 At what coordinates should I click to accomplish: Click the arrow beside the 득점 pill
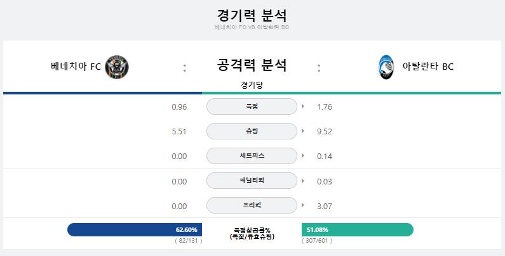(303, 106)
